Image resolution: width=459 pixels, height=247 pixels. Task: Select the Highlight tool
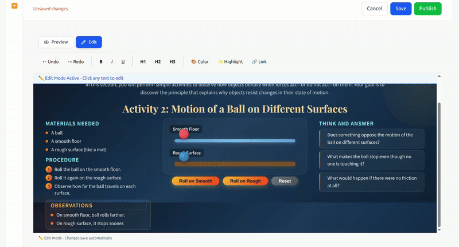coord(231,62)
